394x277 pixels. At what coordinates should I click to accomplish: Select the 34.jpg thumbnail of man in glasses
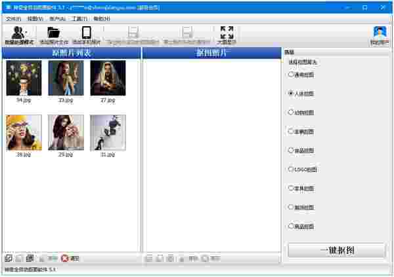coord(24,78)
